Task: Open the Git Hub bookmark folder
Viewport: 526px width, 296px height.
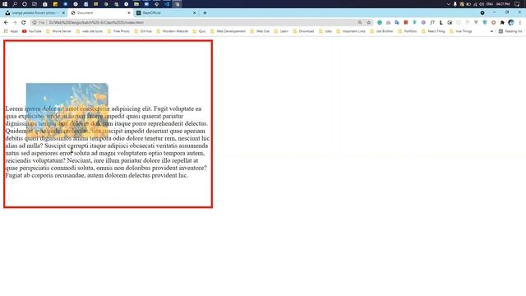Action: coord(143,31)
